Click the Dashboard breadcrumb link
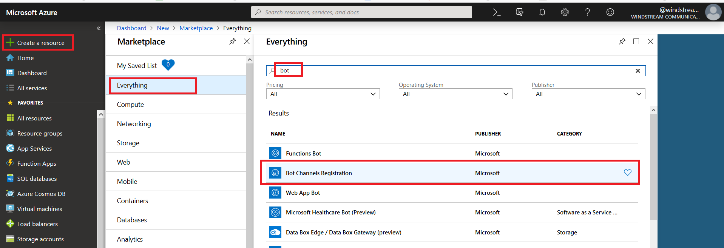 pos(131,28)
